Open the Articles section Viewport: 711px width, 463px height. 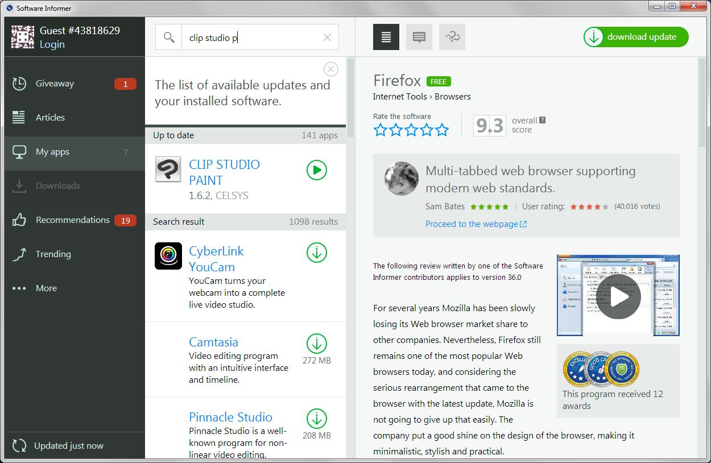(74, 118)
